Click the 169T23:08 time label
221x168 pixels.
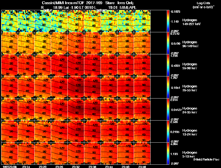tap(9, 167)
